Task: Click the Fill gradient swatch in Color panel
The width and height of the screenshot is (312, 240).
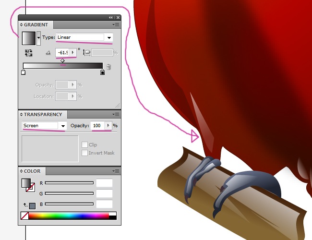Action: pos(26,183)
